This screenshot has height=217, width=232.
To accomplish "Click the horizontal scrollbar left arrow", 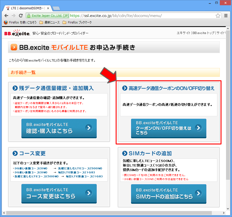I will 4,213.
